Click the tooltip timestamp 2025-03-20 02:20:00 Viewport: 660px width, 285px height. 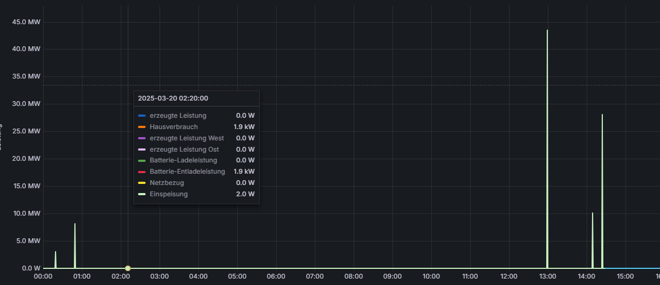point(173,98)
